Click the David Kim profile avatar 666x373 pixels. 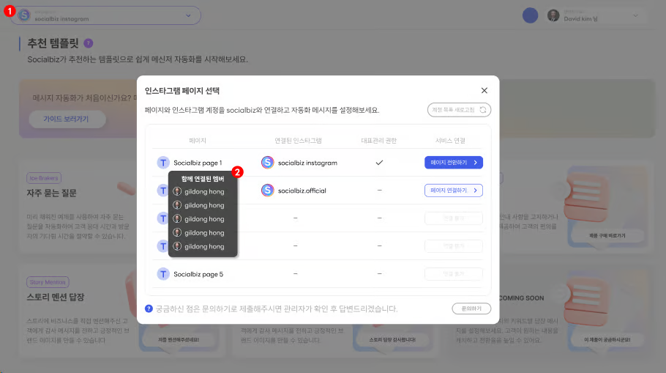(x=553, y=15)
